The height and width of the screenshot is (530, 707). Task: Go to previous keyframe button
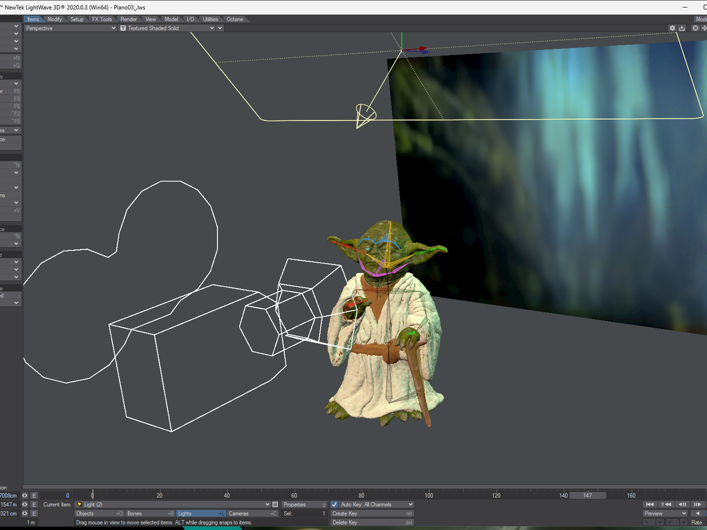666,504
